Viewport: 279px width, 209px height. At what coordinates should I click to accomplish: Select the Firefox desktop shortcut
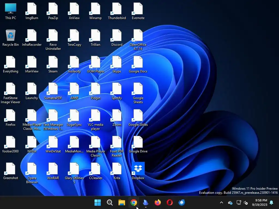pos(11,118)
